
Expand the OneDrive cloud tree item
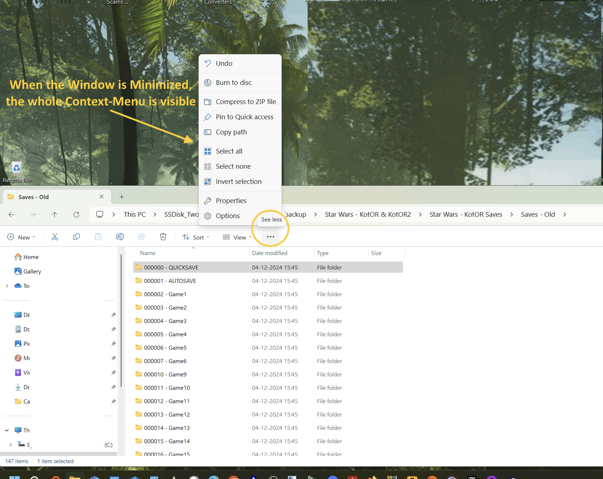tap(7, 286)
